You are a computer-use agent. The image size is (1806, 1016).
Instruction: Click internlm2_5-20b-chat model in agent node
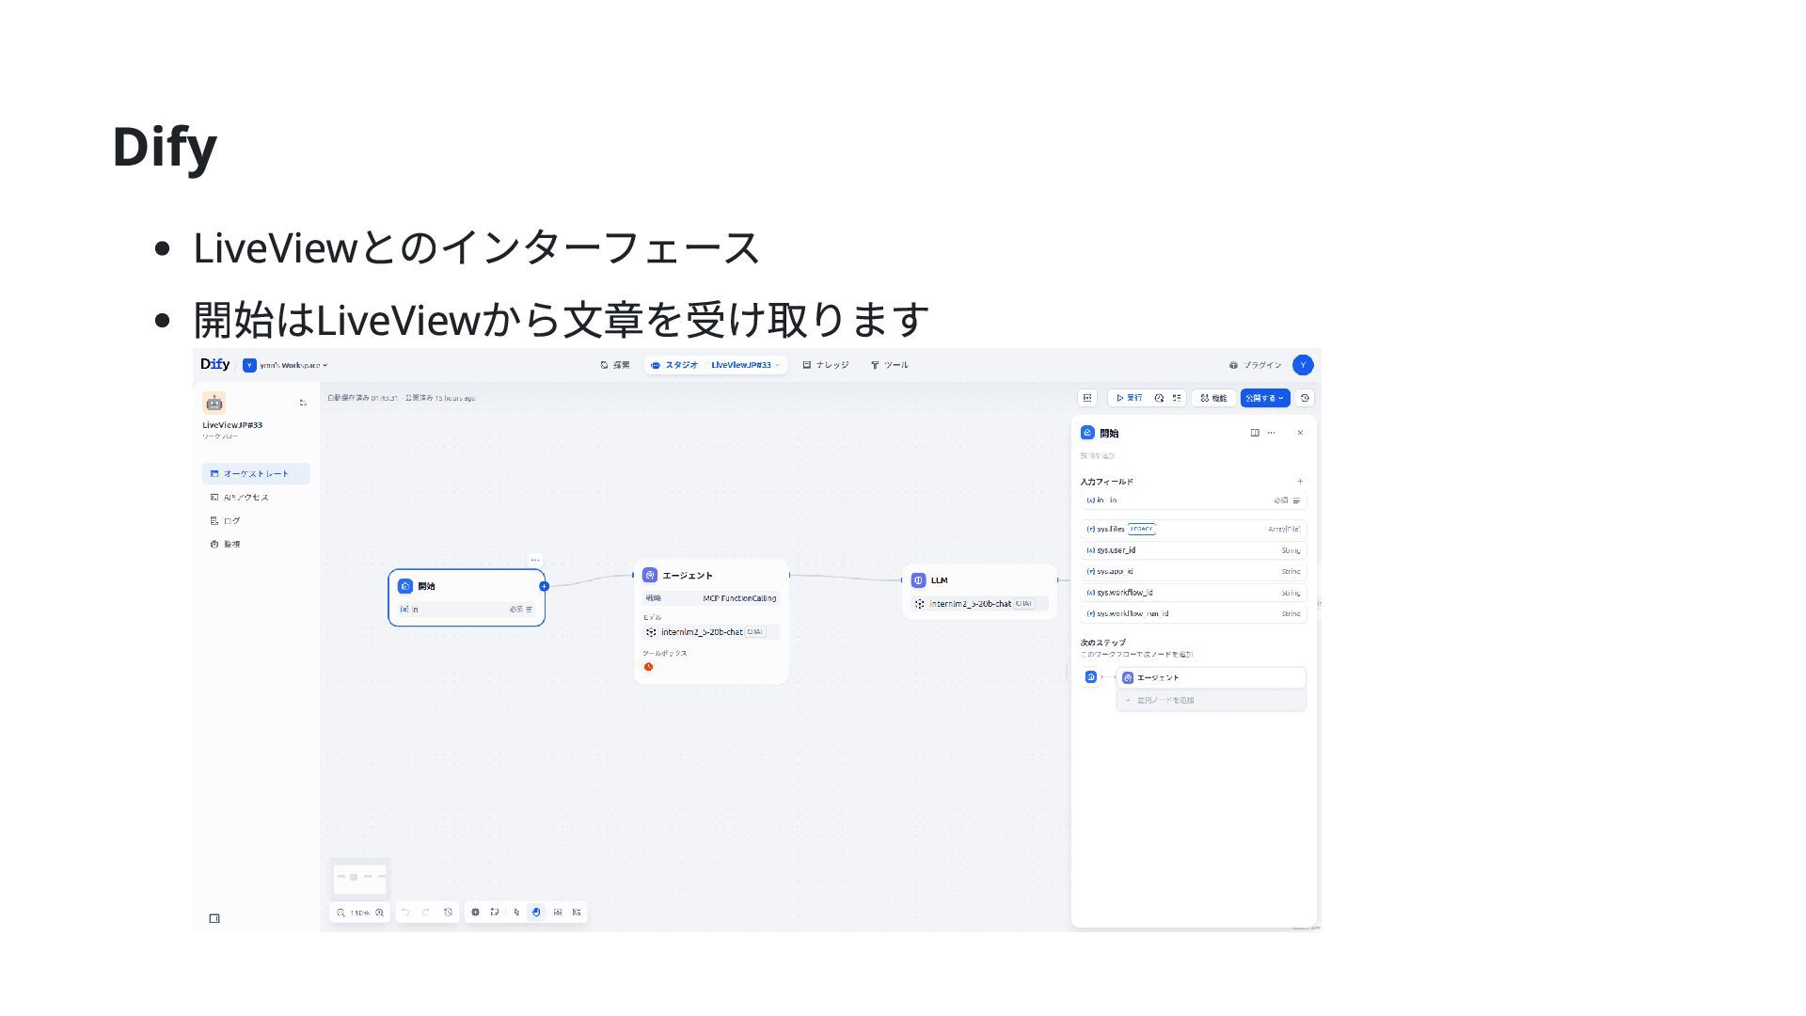coord(711,632)
